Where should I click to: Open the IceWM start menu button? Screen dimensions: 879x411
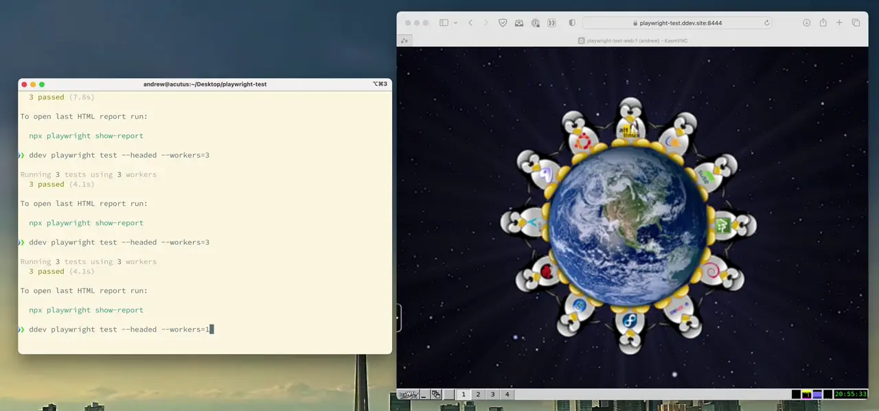point(407,395)
